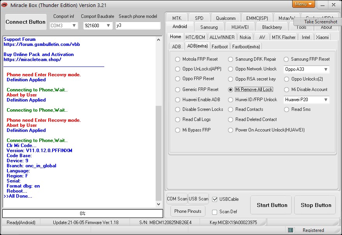Choose Read Contacts radio button
This screenshot has width=342, height=235.
point(231,109)
